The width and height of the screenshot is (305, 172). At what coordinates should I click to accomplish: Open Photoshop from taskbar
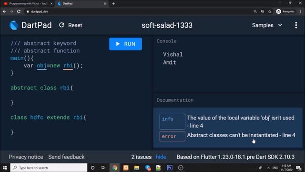pos(170,168)
